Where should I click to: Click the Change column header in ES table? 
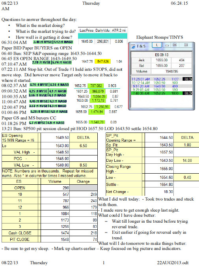point(83,182)
